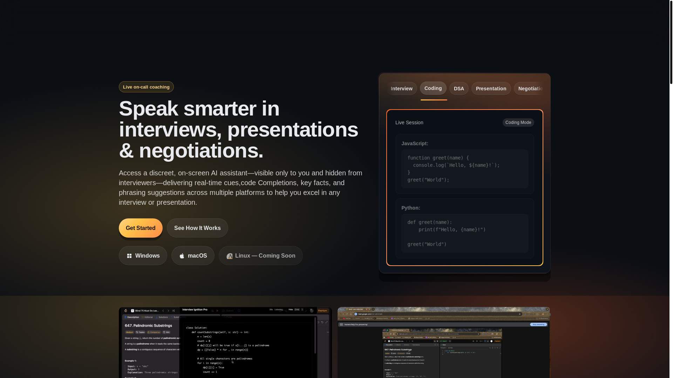Click the Apple logo icon
673x378 pixels.
182,256
